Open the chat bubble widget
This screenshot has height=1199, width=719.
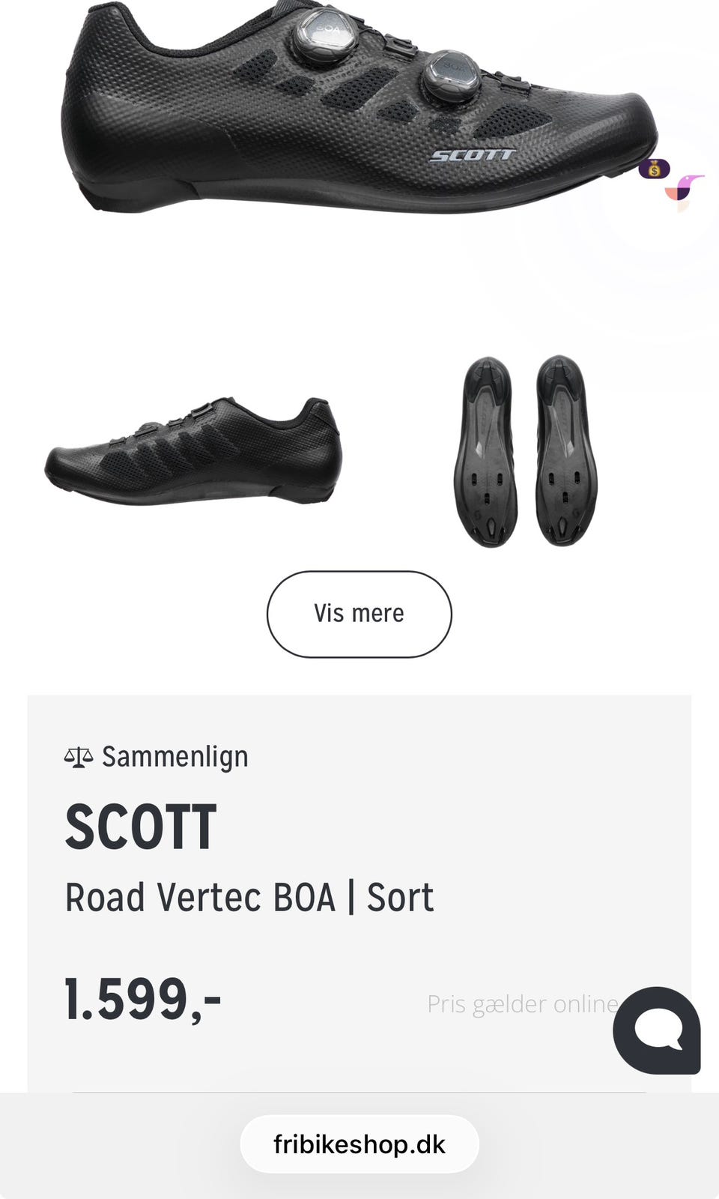coord(657,1030)
